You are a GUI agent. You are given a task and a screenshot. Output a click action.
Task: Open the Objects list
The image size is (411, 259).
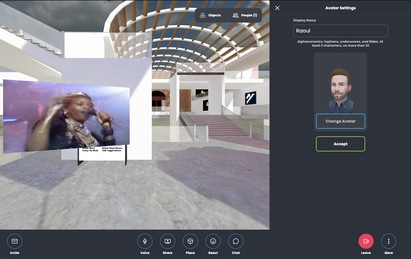click(x=211, y=15)
